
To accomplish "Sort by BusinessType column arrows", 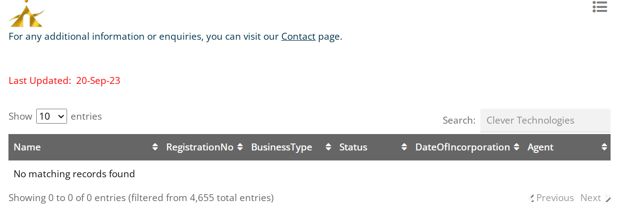I will (x=328, y=147).
